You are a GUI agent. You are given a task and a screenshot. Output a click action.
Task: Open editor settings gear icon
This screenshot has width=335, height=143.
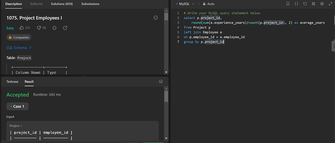322,4
